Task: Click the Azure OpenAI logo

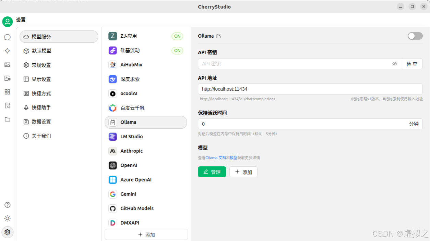Action: [x=112, y=180]
